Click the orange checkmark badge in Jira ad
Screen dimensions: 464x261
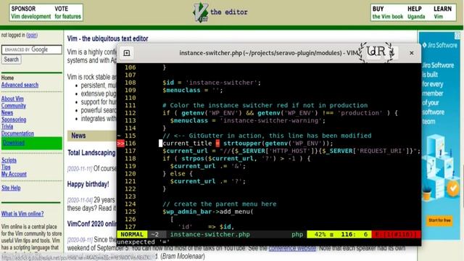[x=452, y=188]
